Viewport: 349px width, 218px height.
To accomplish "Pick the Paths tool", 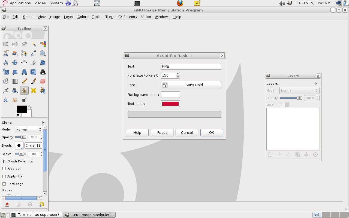I will (24, 53).
